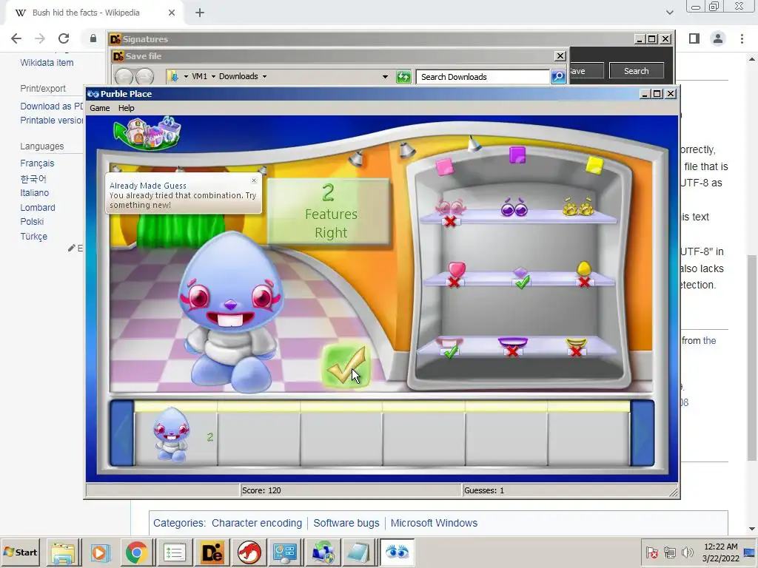Image resolution: width=758 pixels, height=568 pixels.
Task: Open the De application taskbar icon
Action: pyautogui.click(x=212, y=552)
